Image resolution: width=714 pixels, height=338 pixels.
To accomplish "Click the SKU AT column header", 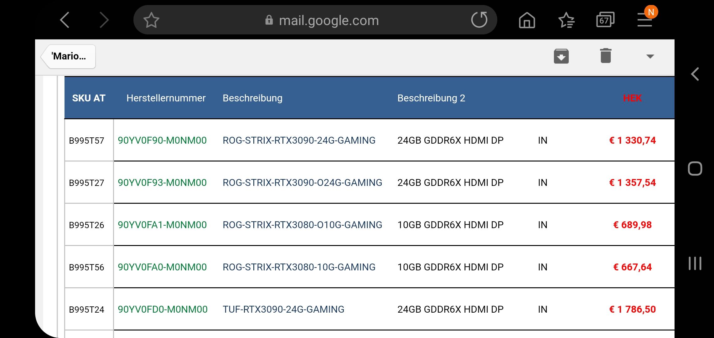I will coord(89,98).
